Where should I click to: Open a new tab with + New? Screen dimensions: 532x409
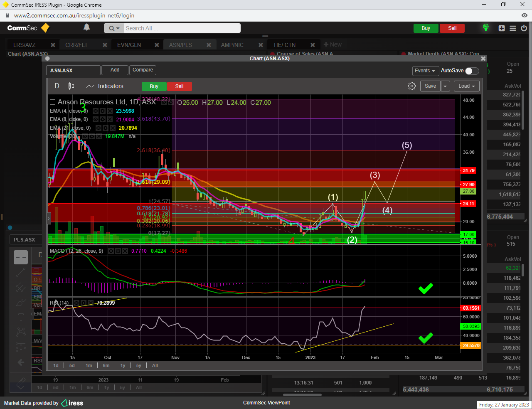[332, 44]
